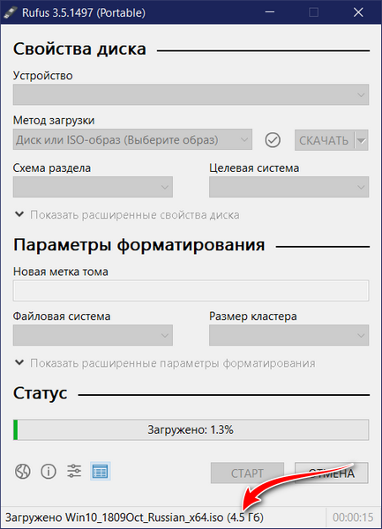Expand Показать расширенные параметры форматирования

click(x=165, y=363)
